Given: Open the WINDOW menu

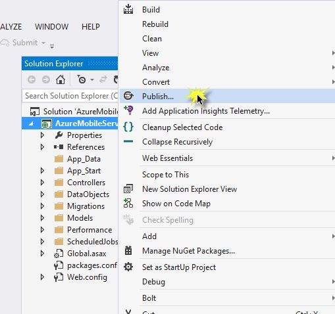Looking at the screenshot, I should coord(51,27).
